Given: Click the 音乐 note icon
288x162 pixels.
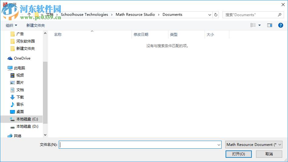Looking at the screenshot, I should [12, 105].
